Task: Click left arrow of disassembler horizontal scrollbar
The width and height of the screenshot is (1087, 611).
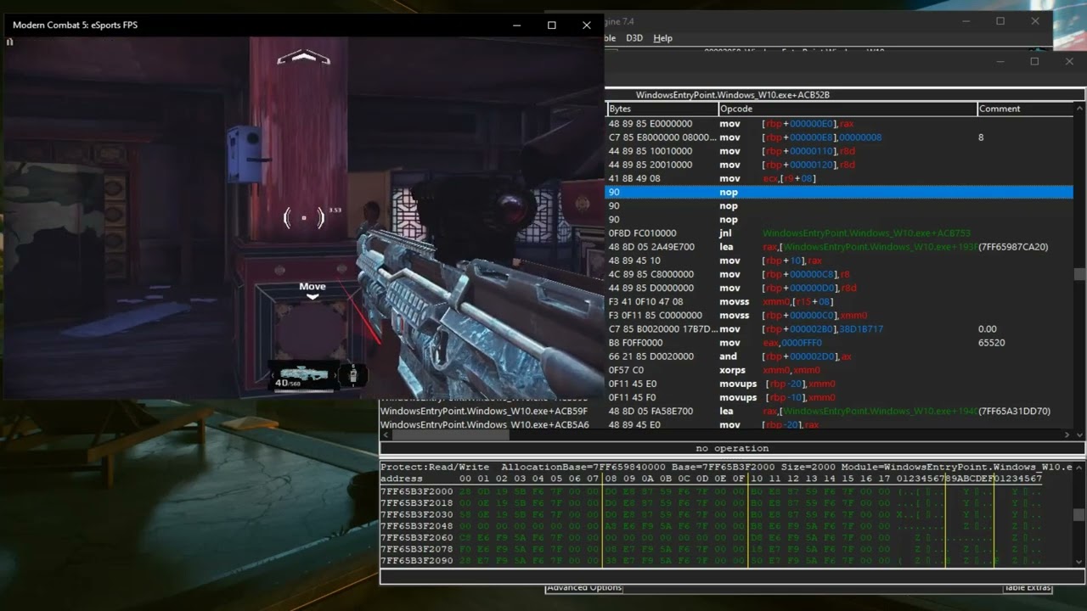Action: (x=386, y=434)
